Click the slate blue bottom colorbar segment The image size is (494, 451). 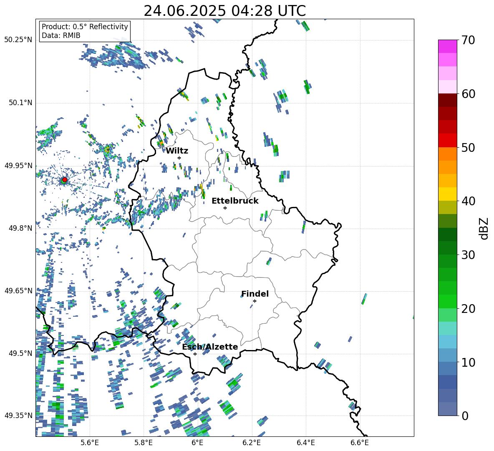click(x=447, y=409)
